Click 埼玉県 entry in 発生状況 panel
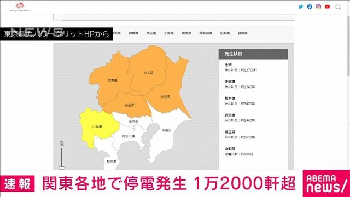This screenshot has width=350, height=197. click(x=230, y=132)
